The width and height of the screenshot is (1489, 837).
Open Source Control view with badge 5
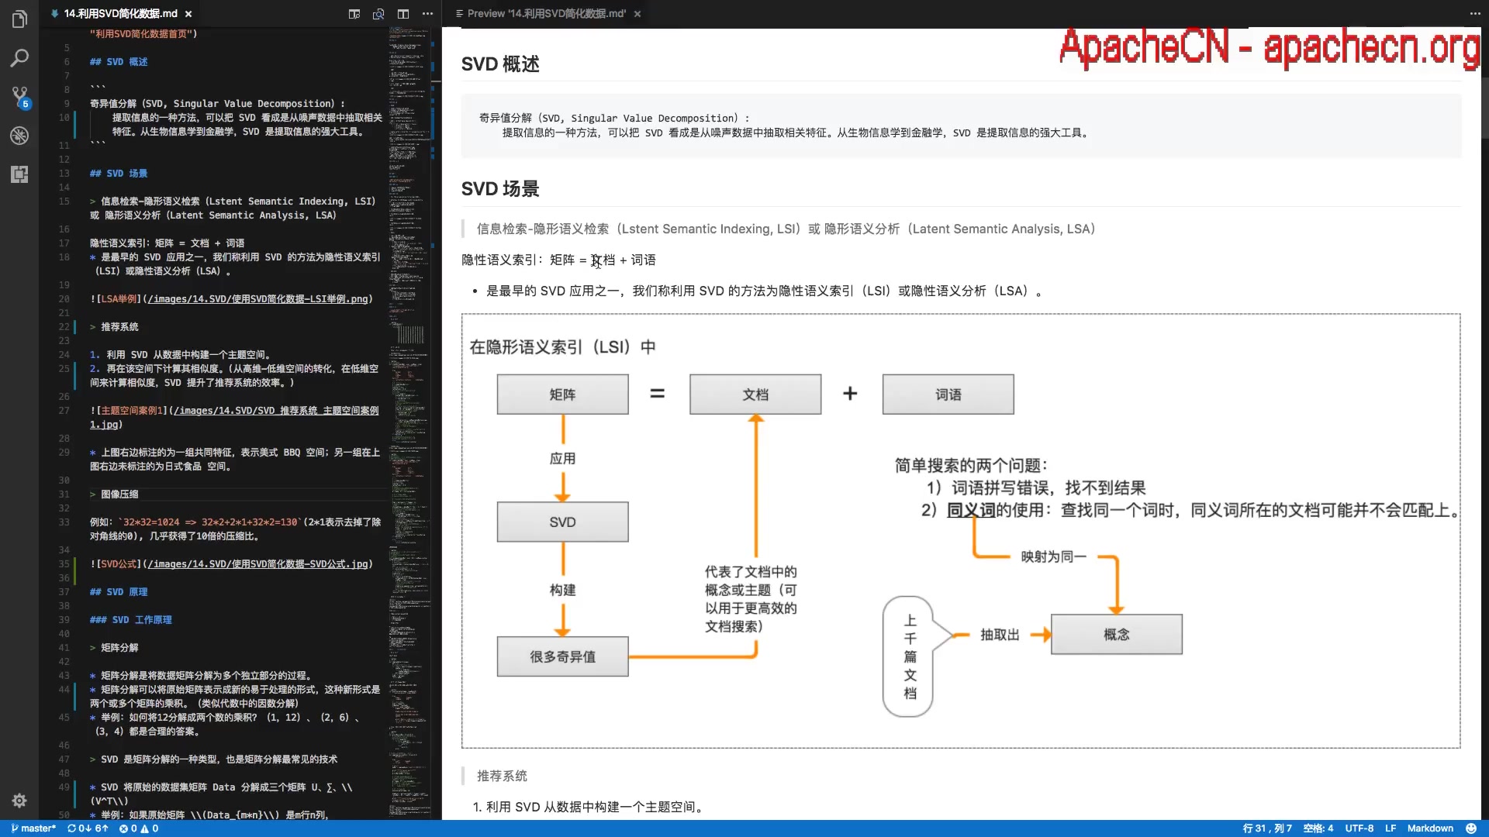coord(19,97)
